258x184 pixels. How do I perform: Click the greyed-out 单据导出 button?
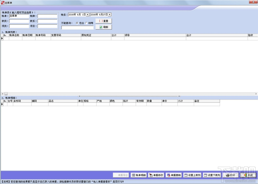point(121,175)
